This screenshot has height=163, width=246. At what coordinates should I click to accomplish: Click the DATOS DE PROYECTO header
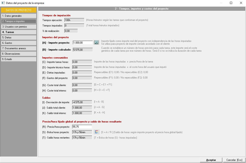click(19, 10)
